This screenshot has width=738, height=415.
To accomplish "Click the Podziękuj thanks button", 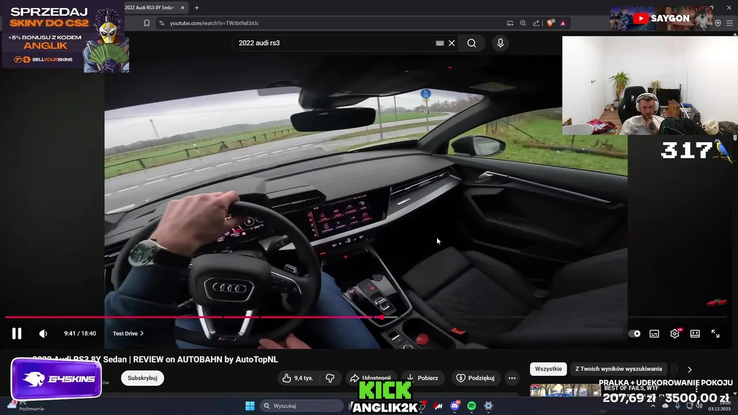I will click(x=476, y=378).
